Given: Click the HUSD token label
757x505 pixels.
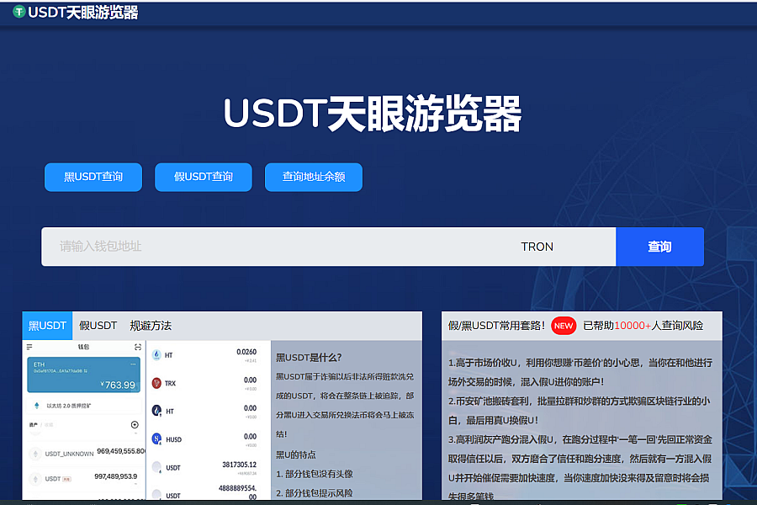Looking at the screenshot, I should [x=174, y=439].
